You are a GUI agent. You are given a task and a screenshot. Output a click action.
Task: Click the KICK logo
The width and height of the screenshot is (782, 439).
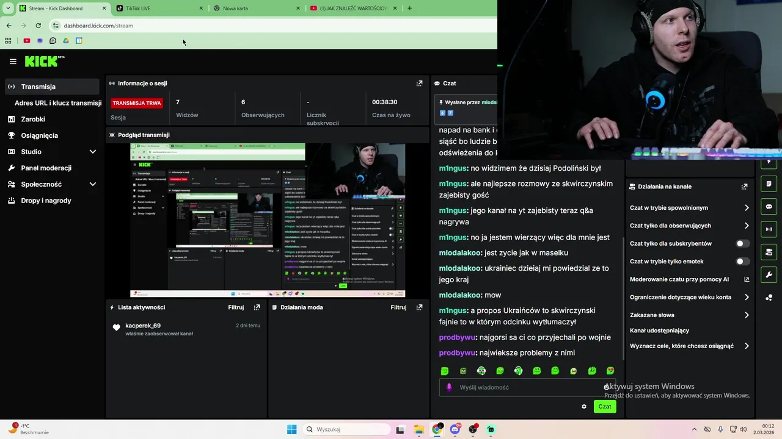(44, 61)
